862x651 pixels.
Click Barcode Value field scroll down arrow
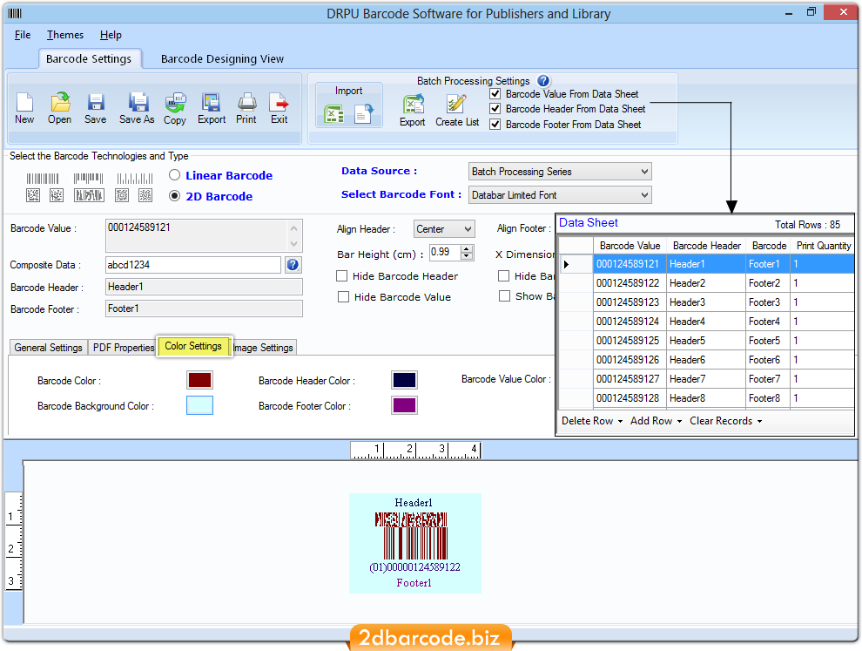pos(294,244)
